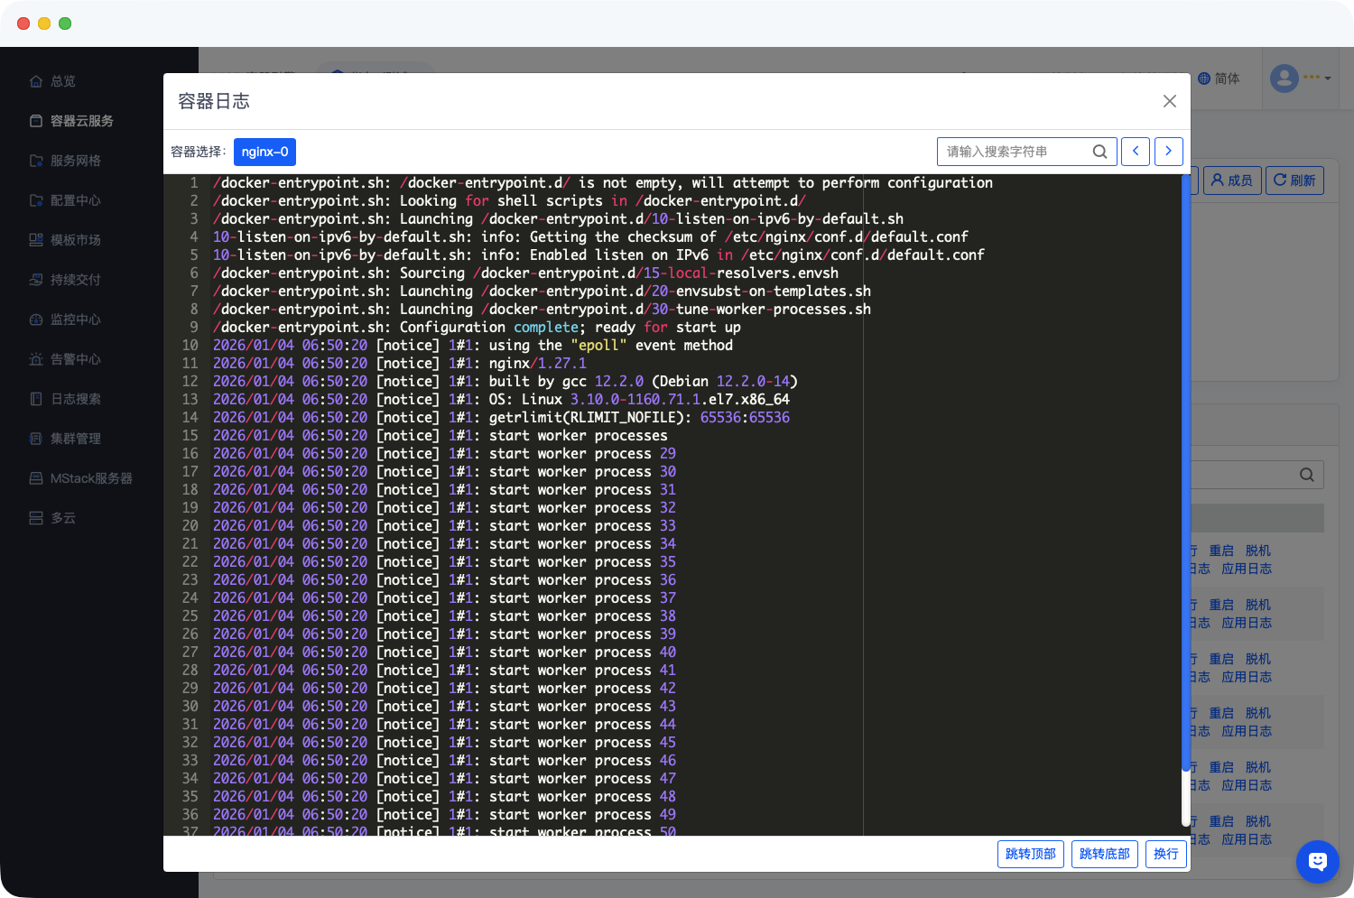Go to 模板市场 in the sidebar

coord(75,240)
